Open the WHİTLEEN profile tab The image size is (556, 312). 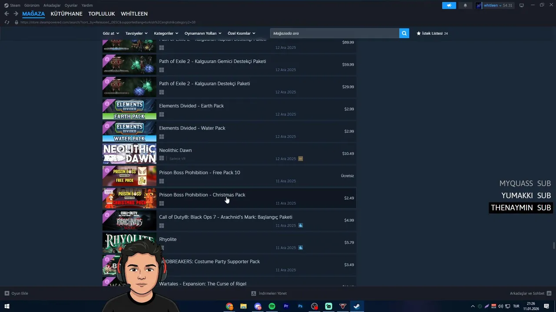(134, 14)
